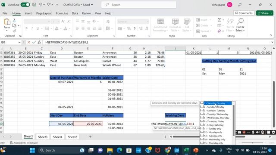Image resolution: width=276 pixels, height=155 pixels.
Task: Switch to the Data tab
Action: pyautogui.click(x=75, y=13)
